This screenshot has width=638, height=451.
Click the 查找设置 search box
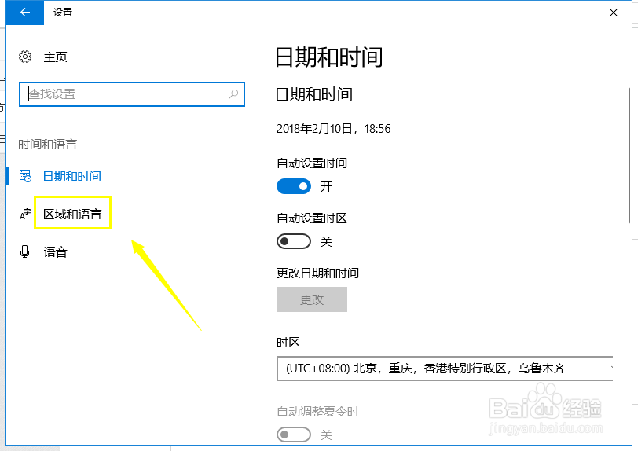click(x=132, y=94)
